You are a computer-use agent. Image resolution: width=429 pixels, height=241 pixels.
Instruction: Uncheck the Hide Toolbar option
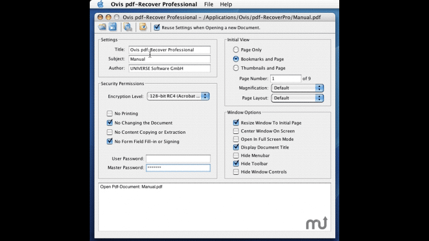[x=236, y=163]
